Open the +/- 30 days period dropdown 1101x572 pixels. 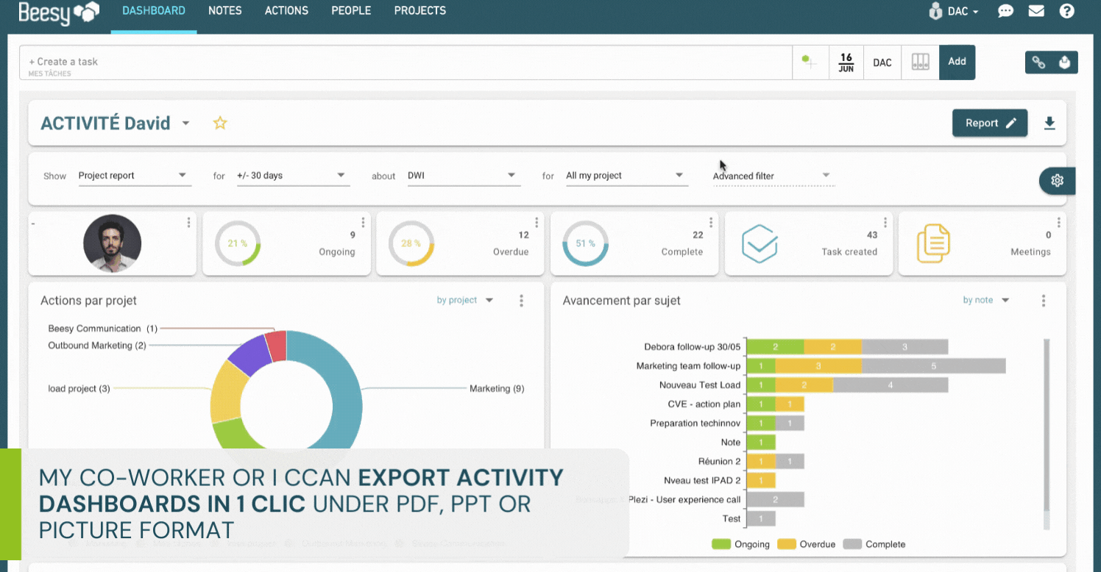click(293, 176)
